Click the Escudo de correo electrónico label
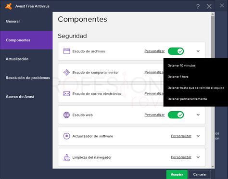The width and height of the screenshot is (228, 179). click(97, 94)
